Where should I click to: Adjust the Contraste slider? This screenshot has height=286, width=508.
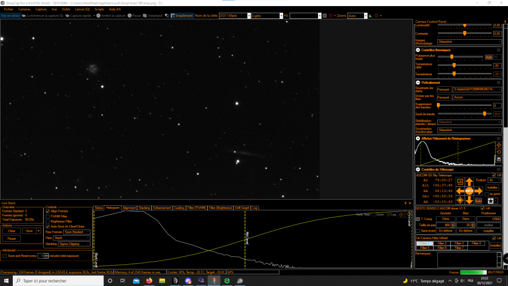465,34
